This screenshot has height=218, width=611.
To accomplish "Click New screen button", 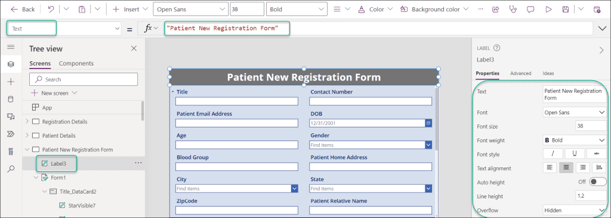I will pos(54,93).
